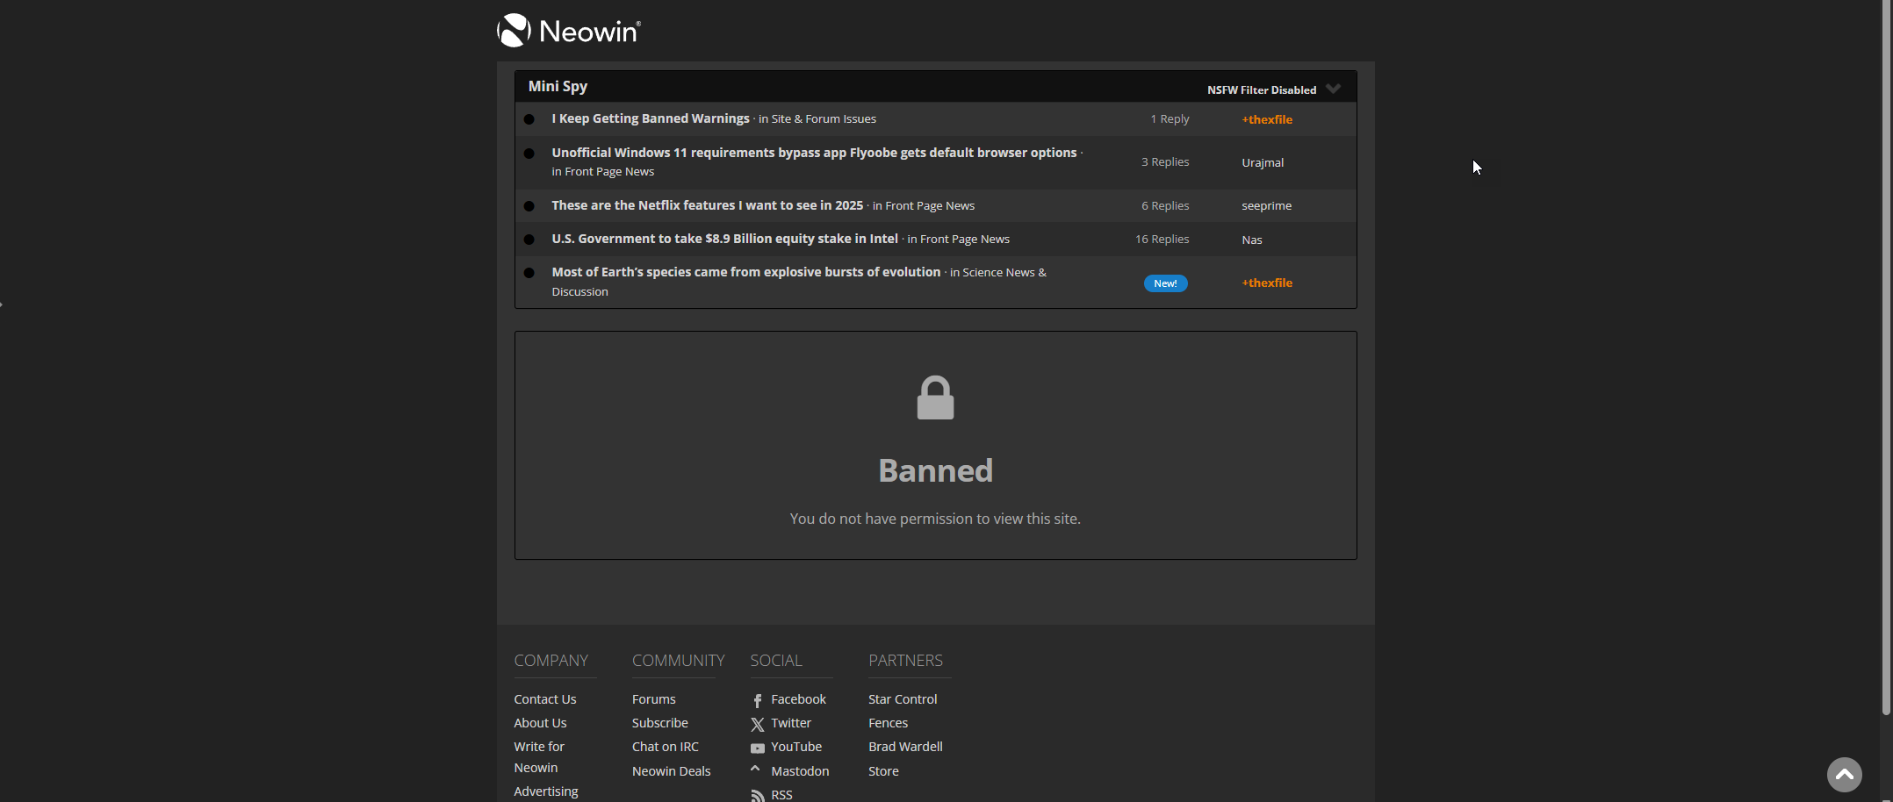Click the back-to-top arrow button
The width and height of the screenshot is (1893, 802).
1845,775
